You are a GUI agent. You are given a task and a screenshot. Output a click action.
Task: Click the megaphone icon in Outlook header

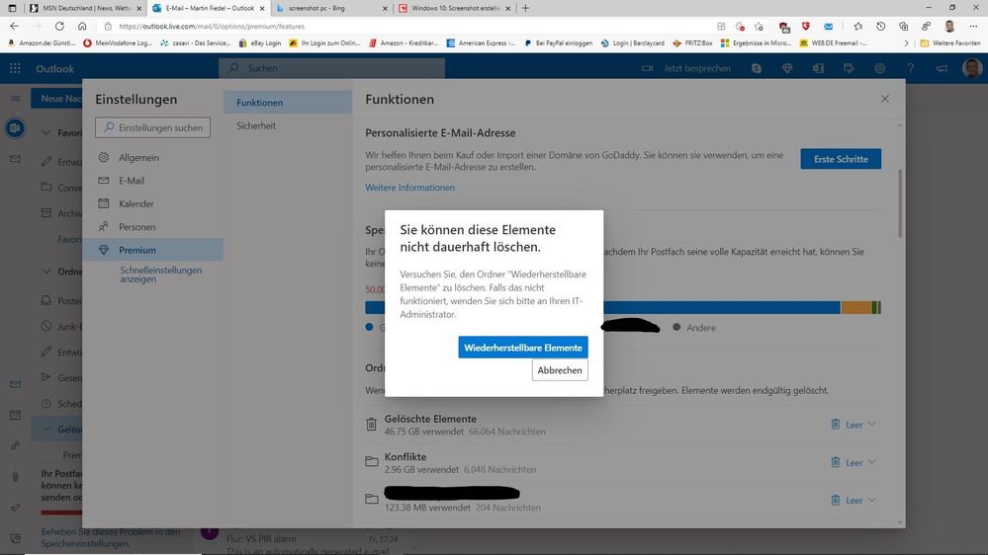click(942, 68)
